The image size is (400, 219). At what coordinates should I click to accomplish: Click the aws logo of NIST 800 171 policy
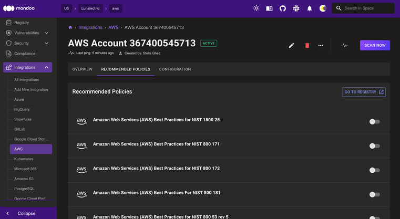coord(81,145)
